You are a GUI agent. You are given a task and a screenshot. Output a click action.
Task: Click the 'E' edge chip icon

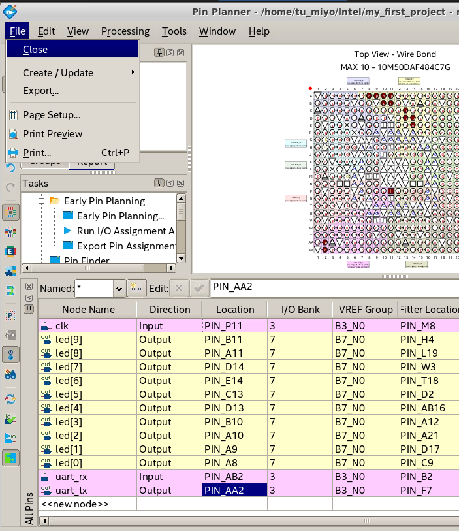coord(10,251)
